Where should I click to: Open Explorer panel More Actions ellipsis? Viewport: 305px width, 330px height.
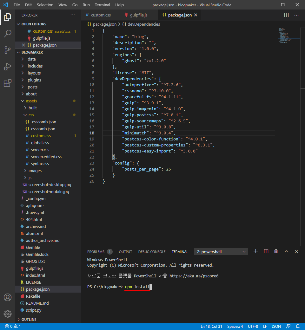[73, 15]
